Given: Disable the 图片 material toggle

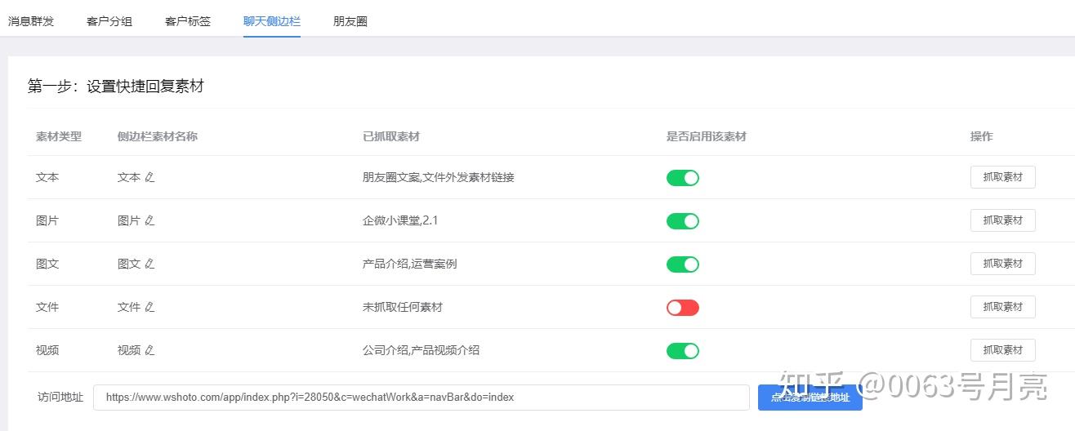Looking at the screenshot, I should [x=682, y=220].
